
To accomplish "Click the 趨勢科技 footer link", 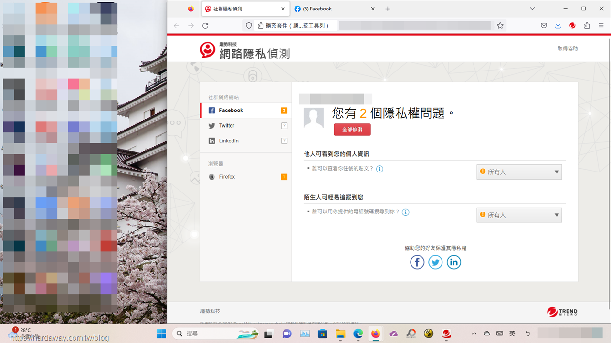I will coord(210,311).
